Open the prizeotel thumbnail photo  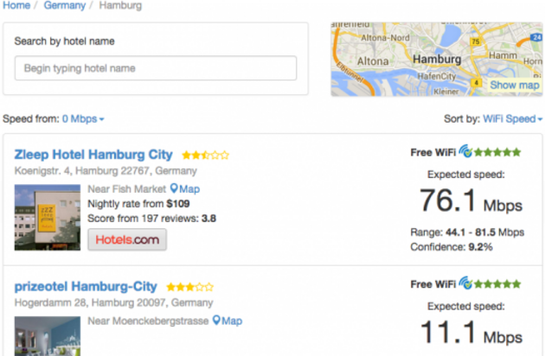click(47, 337)
